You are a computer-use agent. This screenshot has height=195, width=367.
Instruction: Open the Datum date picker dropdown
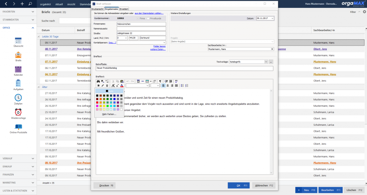pos(272,18)
